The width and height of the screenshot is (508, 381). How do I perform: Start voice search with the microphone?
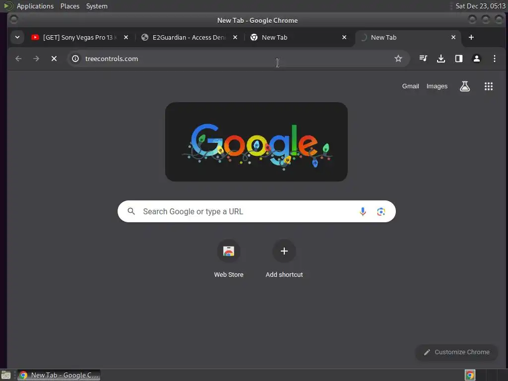click(363, 211)
